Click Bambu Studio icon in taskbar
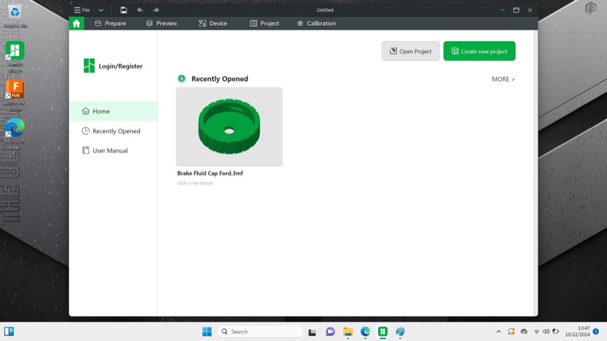The height and width of the screenshot is (341, 607). click(x=382, y=331)
